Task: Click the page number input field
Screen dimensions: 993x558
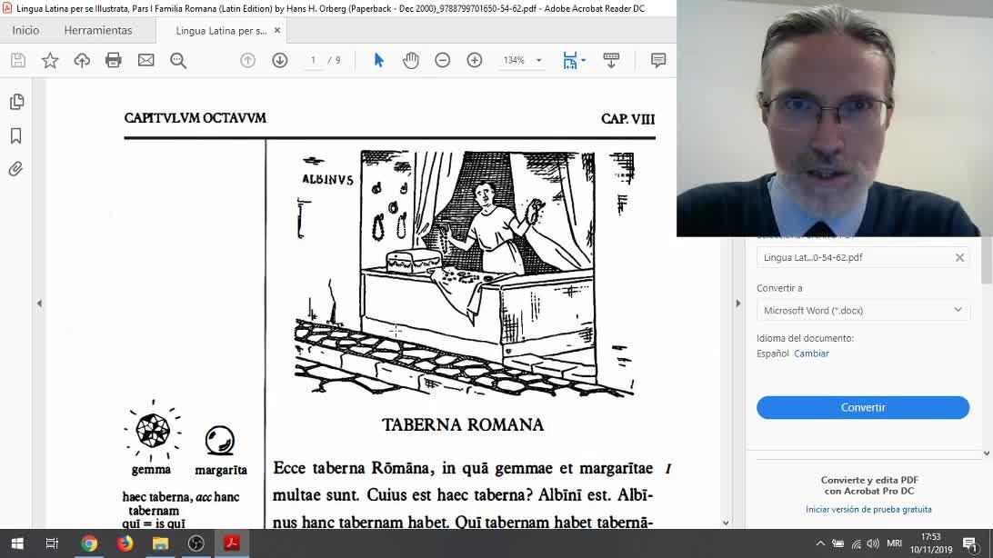Action: (x=313, y=60)
